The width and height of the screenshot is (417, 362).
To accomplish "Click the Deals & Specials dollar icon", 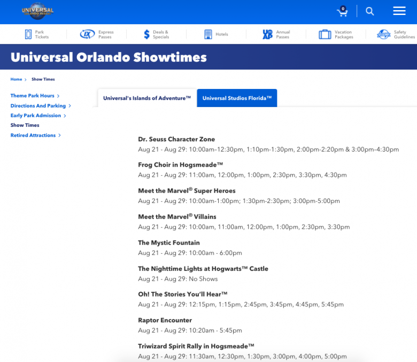I will click(146, 34).
